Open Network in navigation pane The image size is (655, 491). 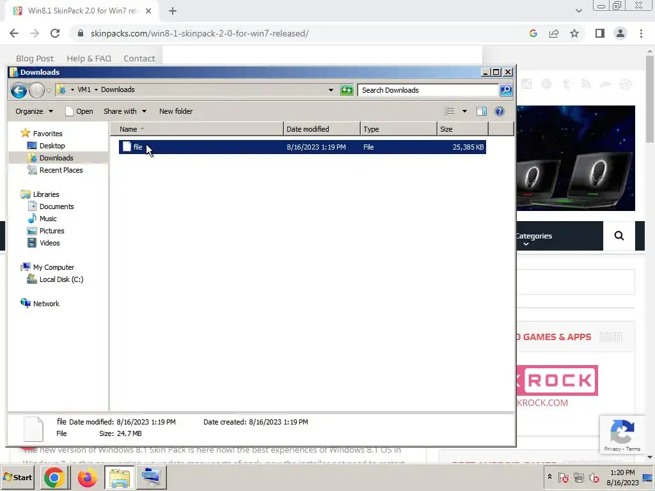(46, 304)
